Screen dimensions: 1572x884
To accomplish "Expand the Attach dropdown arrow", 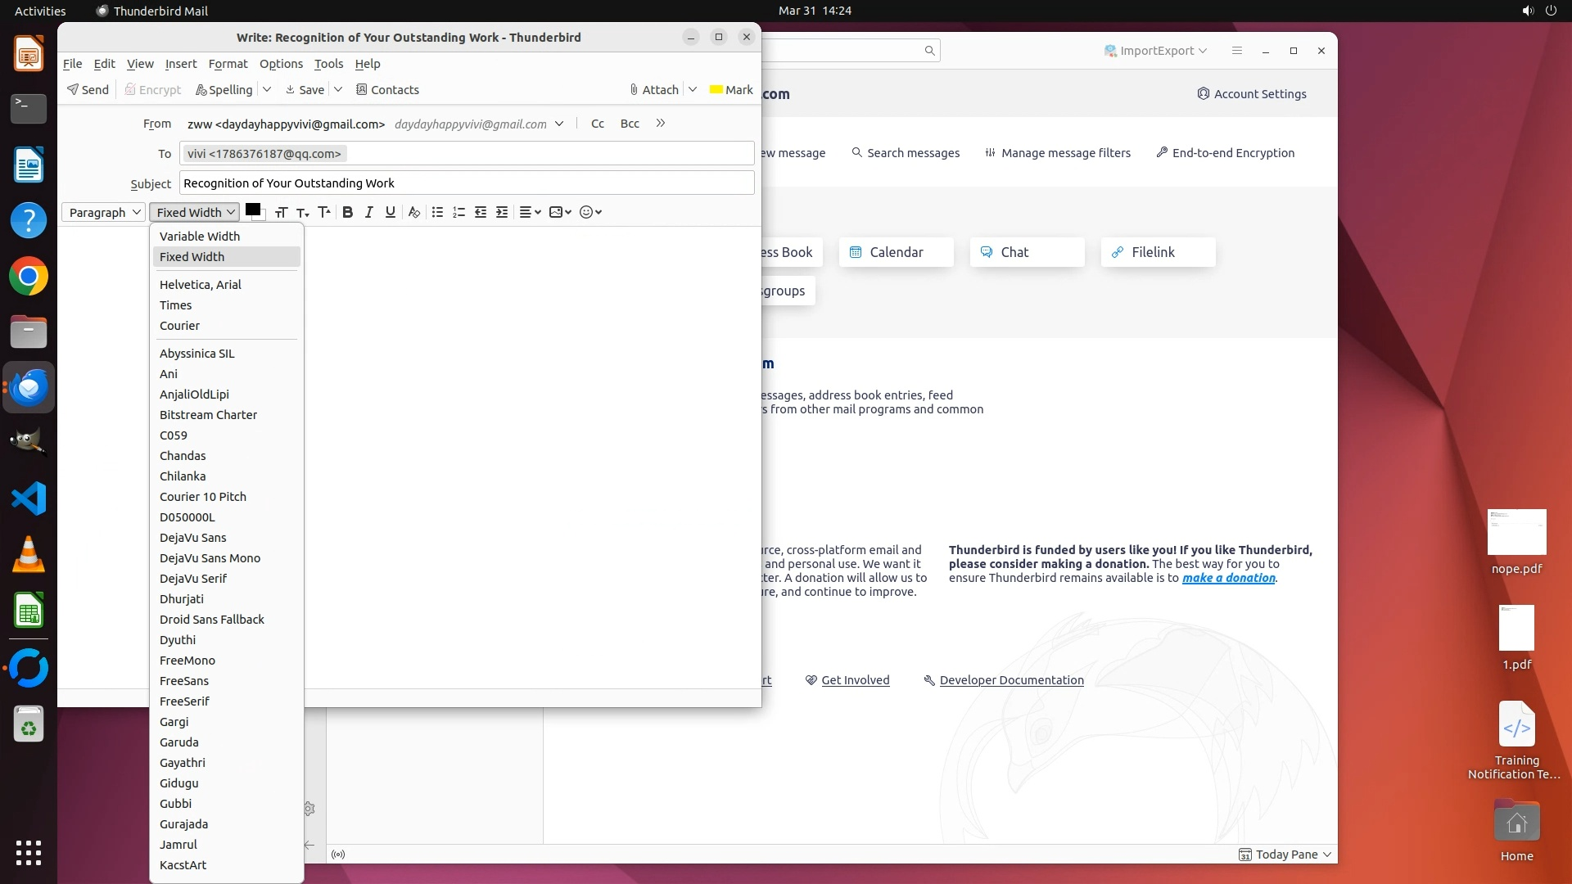I will tap(693, 89).
